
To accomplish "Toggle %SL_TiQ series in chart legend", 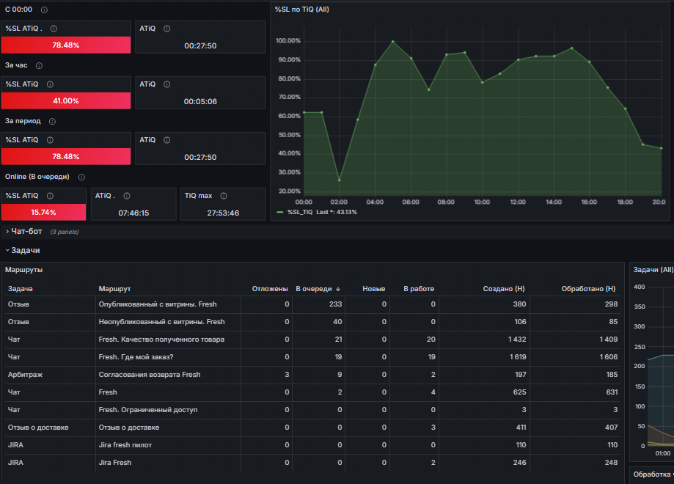I will click(x=301, y=213).
